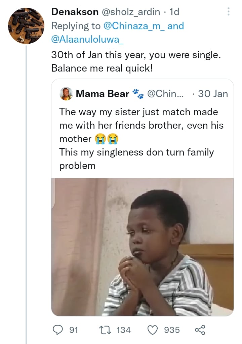The image size is (242, 344).
Task: Tap the share icon
Action: [200, 330]
